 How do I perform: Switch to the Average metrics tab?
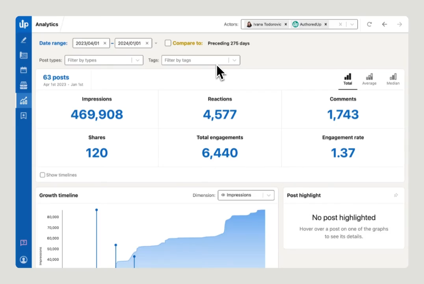tap(370, 79)
